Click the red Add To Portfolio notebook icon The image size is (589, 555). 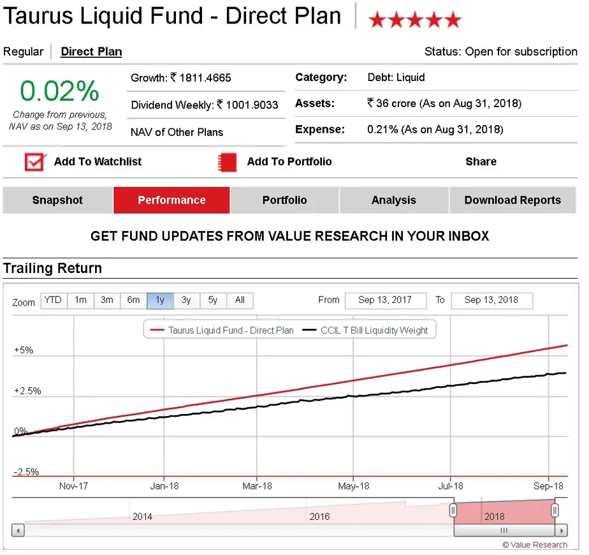228,162
